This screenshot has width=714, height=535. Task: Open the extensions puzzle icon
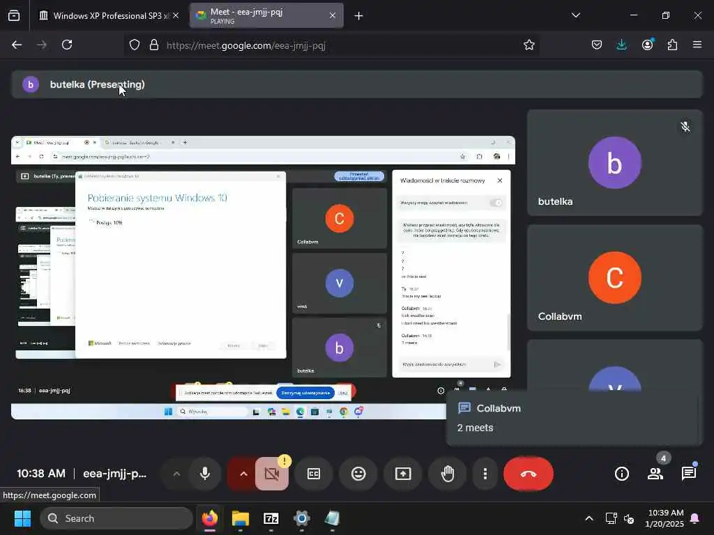click(672, 45)
